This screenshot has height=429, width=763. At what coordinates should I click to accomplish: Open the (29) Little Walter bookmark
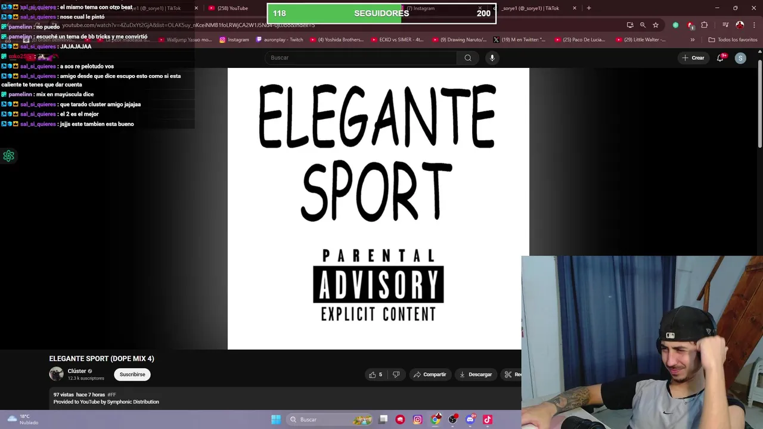pyautogui.click(x=640, y=40)
